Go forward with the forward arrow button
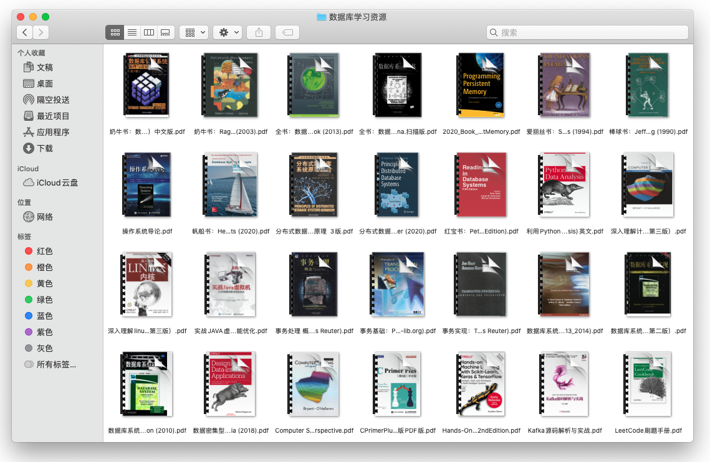Viewport: 710px width, 462px height. [41, 32]
